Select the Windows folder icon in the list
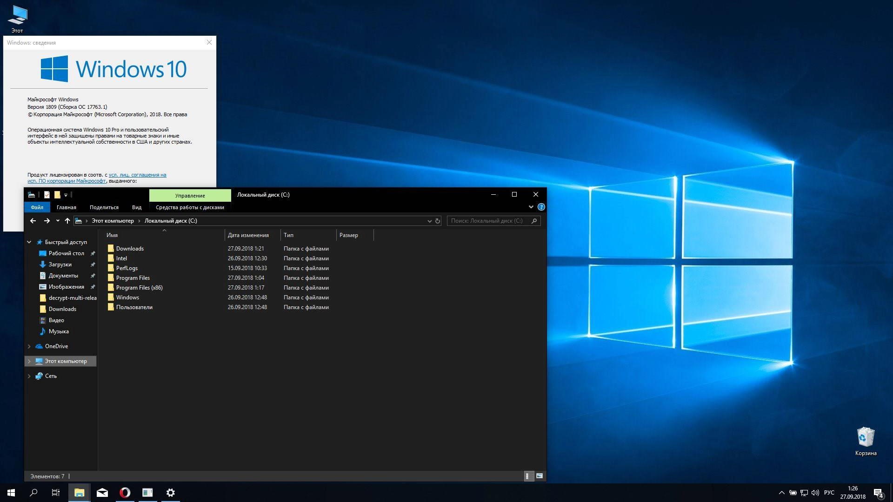Viewport: 893px width, 502px height. click(111, 297)
